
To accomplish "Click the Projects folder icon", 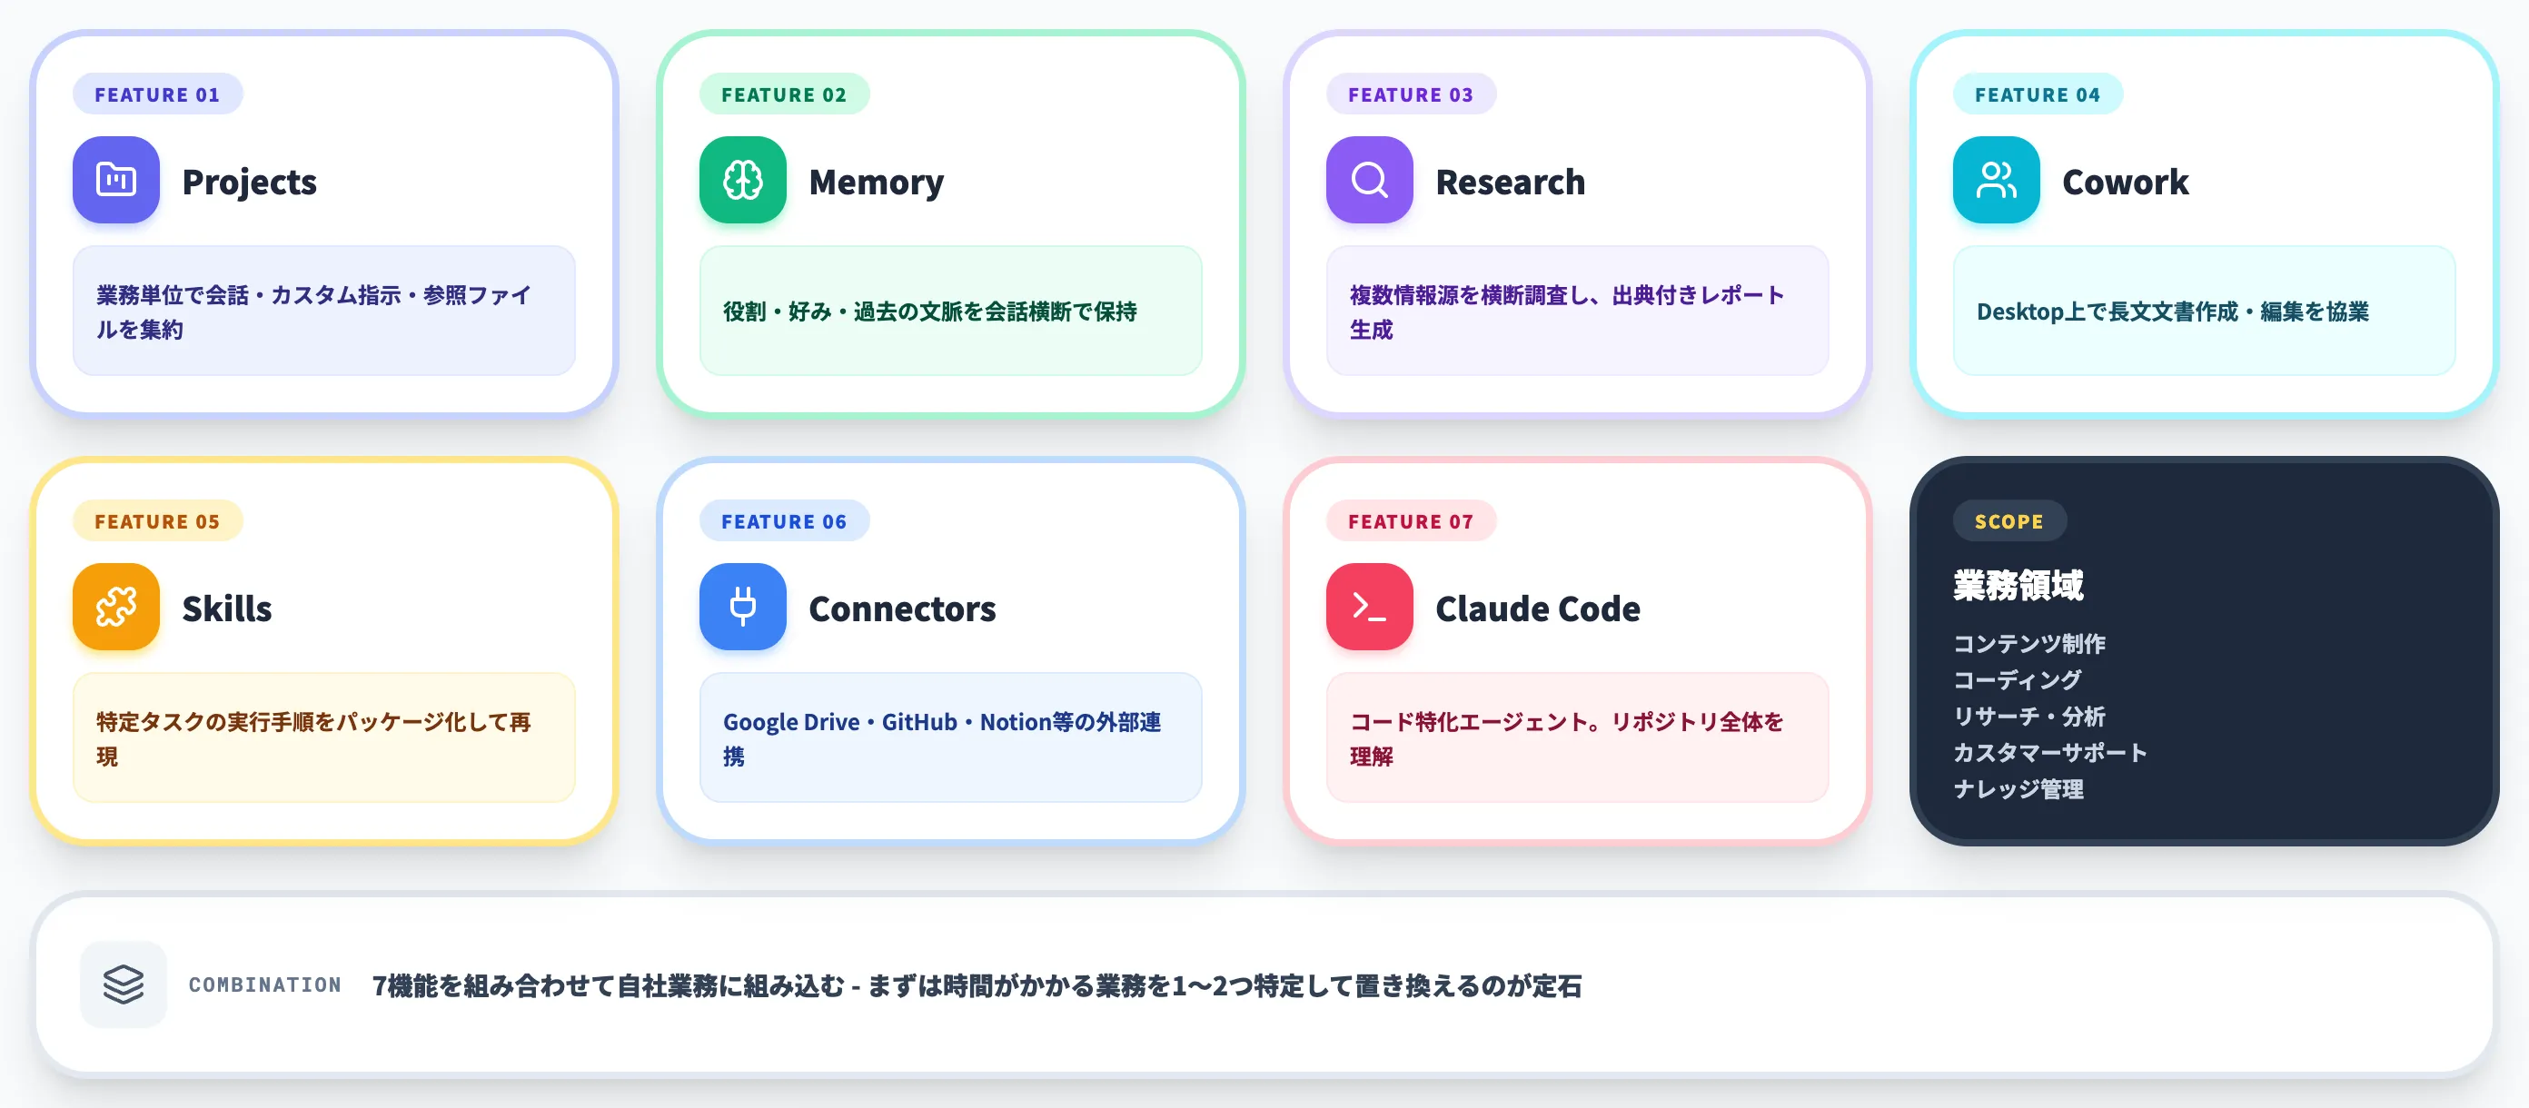I will point(116,180).
